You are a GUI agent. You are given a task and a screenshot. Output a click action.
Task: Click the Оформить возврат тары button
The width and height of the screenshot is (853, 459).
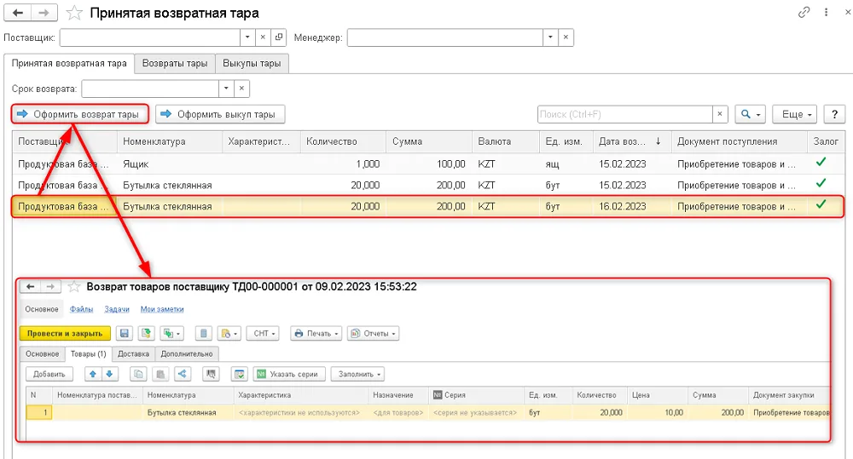(80, 115)
